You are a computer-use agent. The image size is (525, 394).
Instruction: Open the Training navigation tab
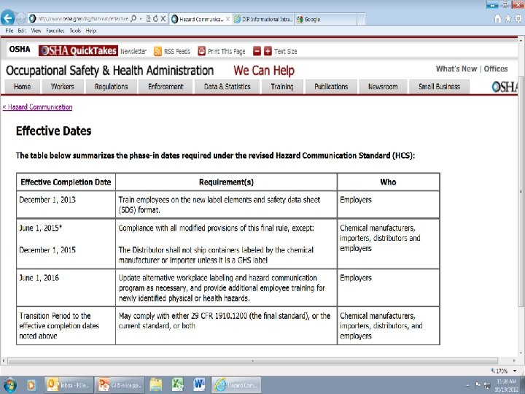click(x=282, y=87)
